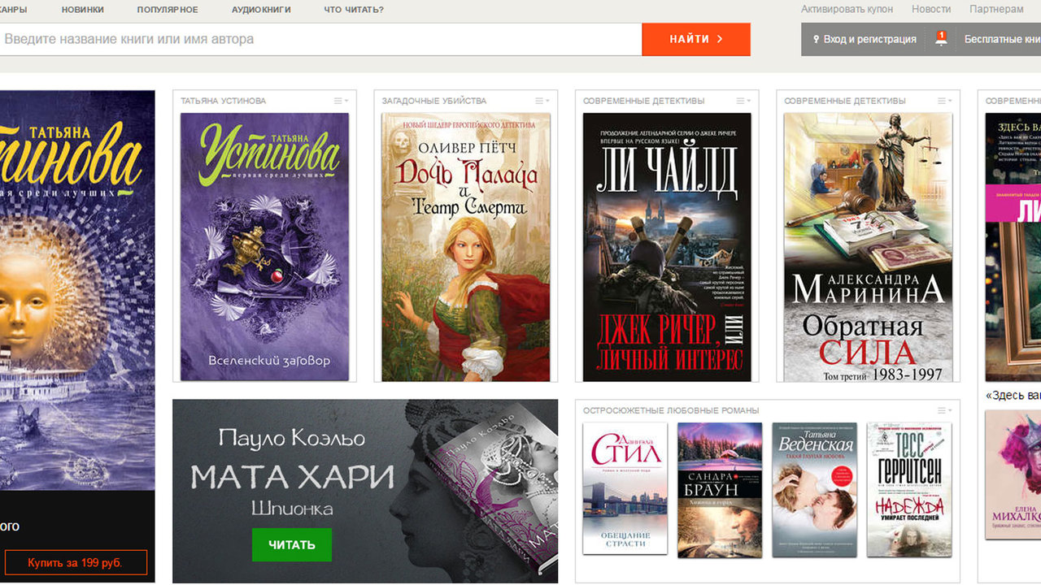
Task: Open the Остросюжетные любовные романы card menu
Action: [944, 410]
